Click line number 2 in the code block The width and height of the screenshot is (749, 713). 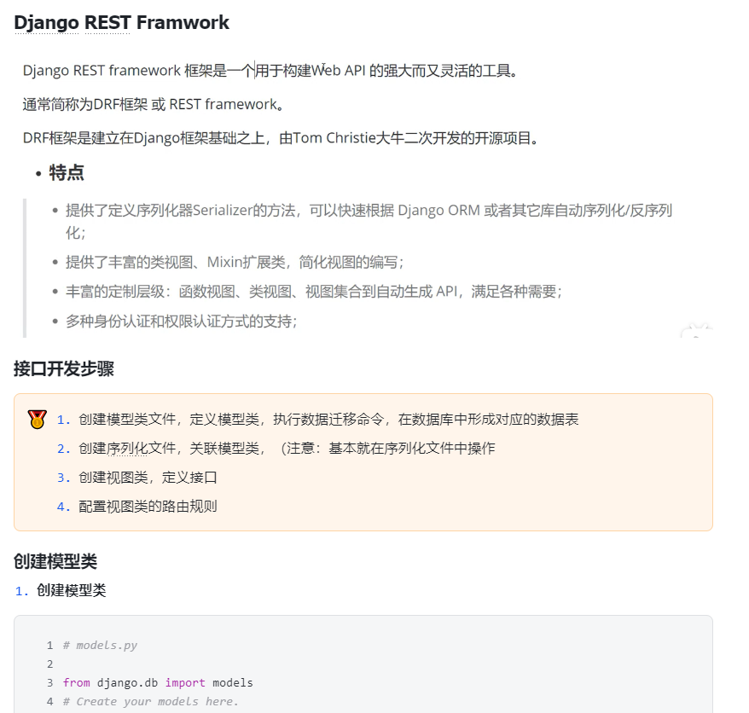coord(49,664)
